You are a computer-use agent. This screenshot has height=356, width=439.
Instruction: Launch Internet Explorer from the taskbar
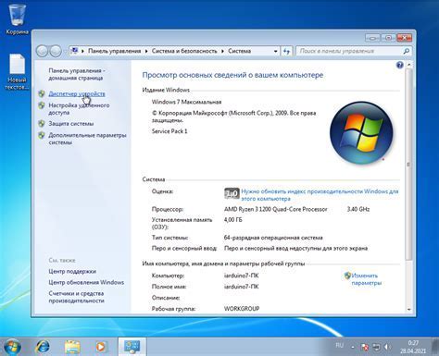[x=43, y=347]
